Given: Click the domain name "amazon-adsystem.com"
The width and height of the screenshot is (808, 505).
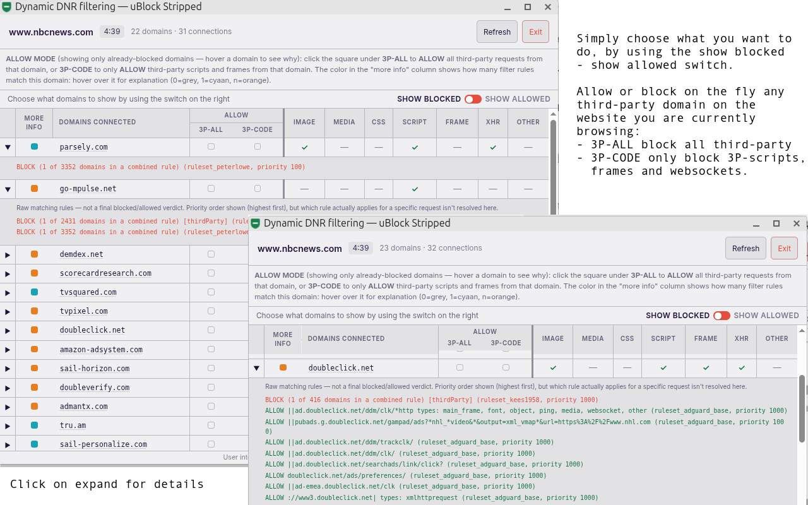Looking at the screenshot, I should pyautogui.click(x=101, y=350).
